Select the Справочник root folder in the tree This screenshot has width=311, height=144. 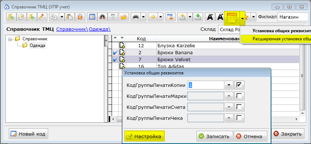pyautogui.click(x=35, y=39)
